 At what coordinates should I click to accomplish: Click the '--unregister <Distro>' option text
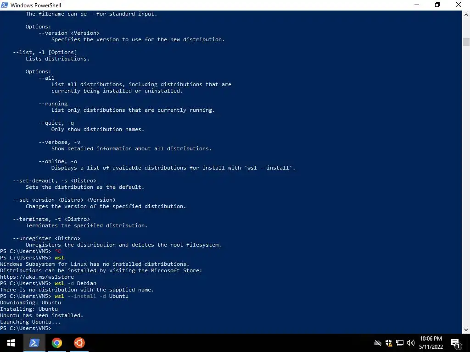[x=46, y=238]
